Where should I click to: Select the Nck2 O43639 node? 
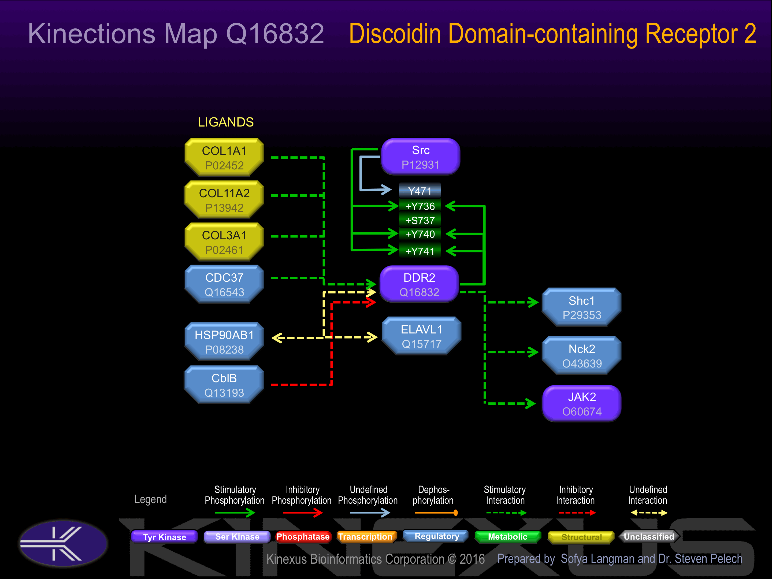coord(582,356)
